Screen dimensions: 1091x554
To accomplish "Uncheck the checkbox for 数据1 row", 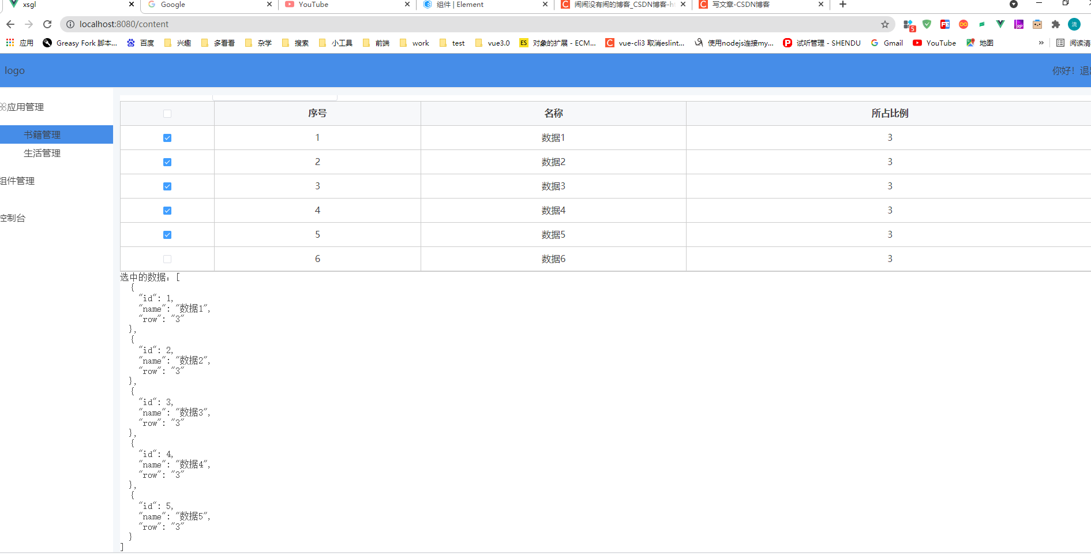I will 167,138.
